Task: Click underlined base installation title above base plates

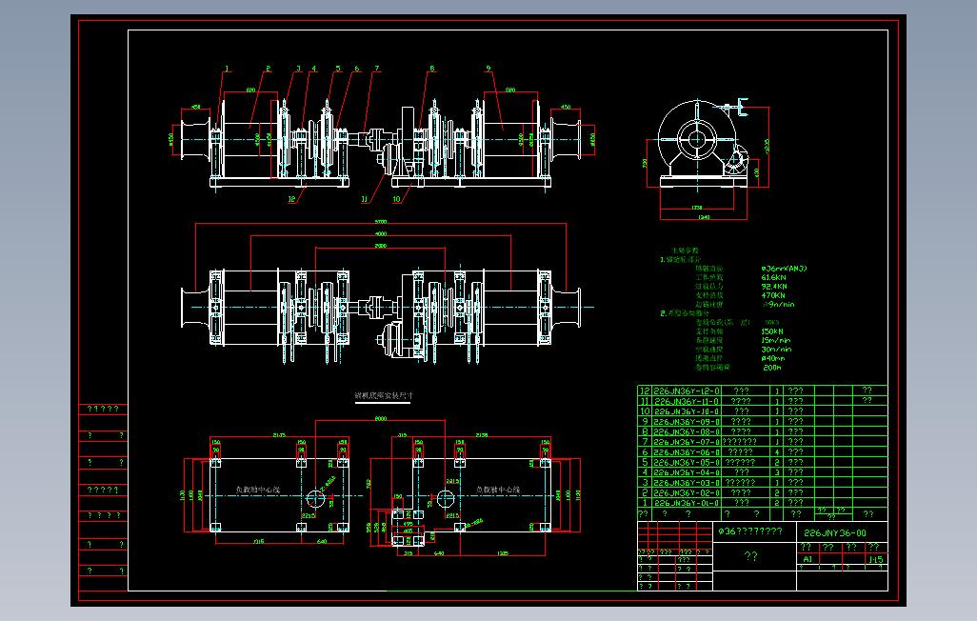Action: click(x=383, y=395)
